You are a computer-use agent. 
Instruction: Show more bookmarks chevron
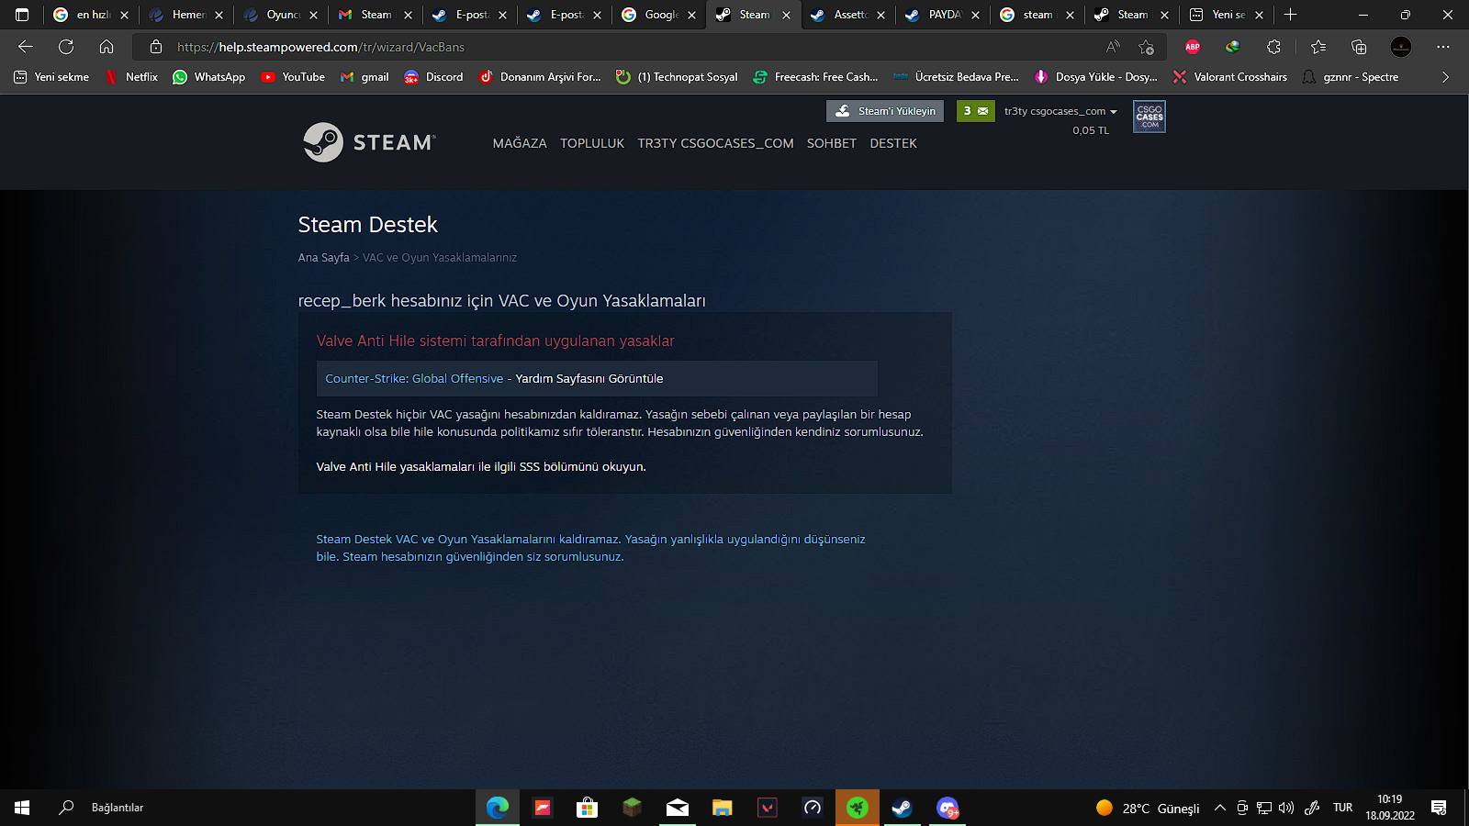(x=1445, y=77)
